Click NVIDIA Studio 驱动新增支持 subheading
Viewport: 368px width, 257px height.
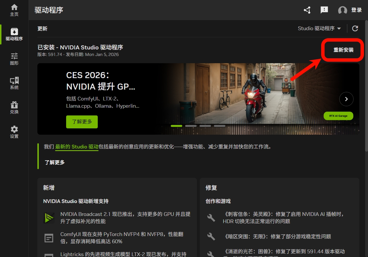click(x=76, y=201)
